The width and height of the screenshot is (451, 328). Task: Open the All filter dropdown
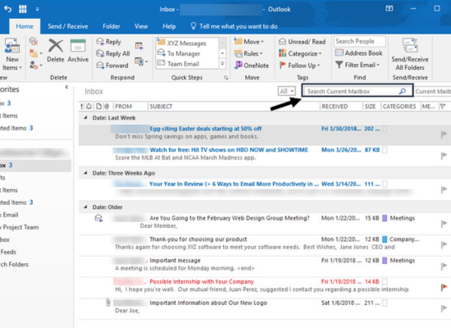coord(286,91)
